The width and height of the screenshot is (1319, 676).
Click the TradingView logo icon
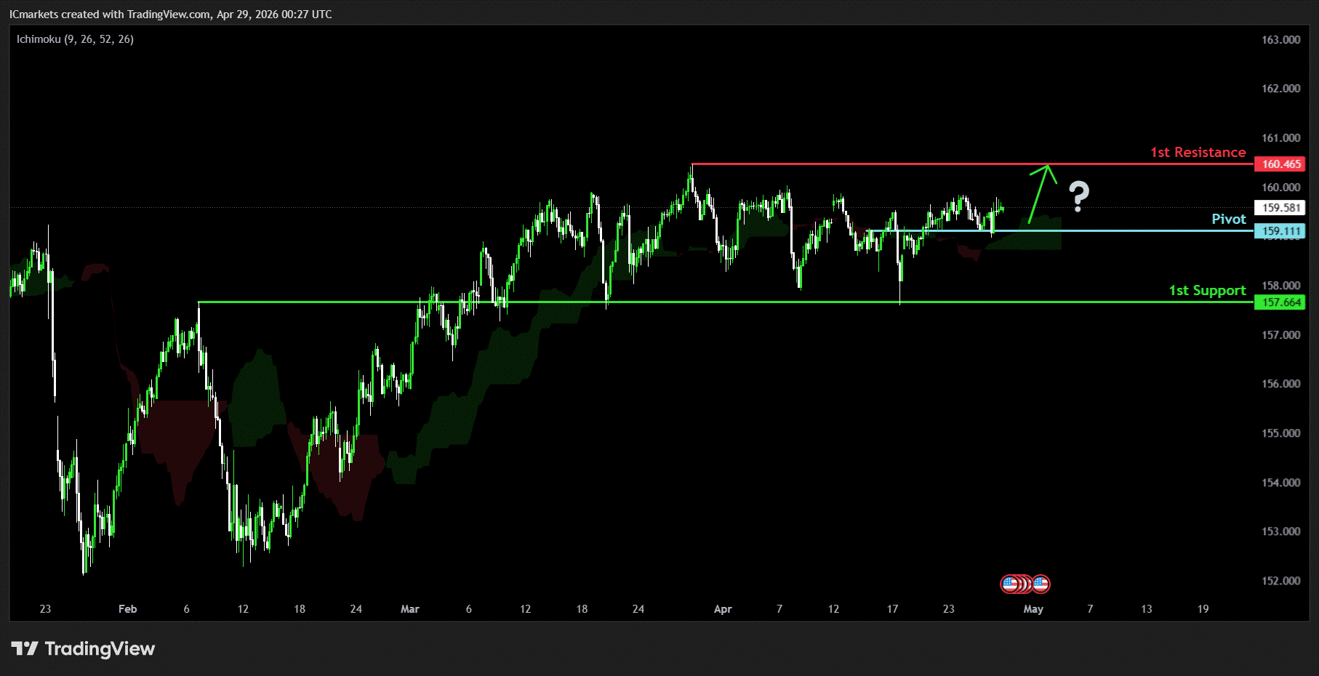24,648
